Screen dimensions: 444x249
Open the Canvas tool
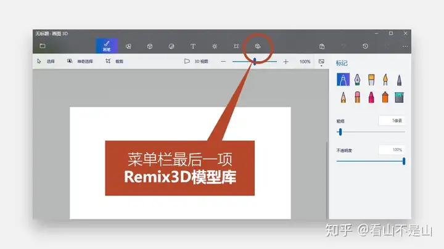[x=236, y=46]
